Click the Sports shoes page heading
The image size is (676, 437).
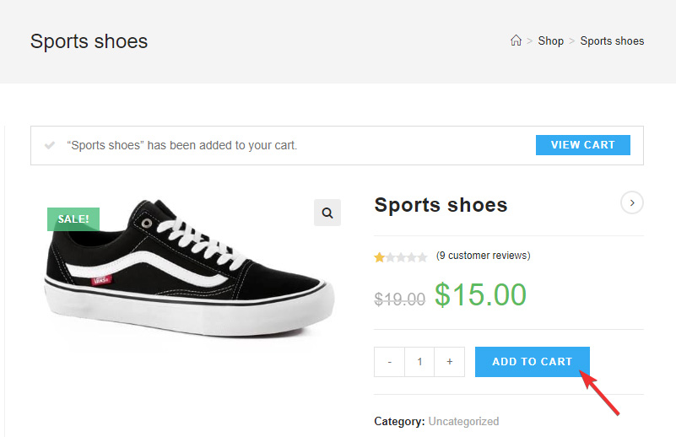89,42
